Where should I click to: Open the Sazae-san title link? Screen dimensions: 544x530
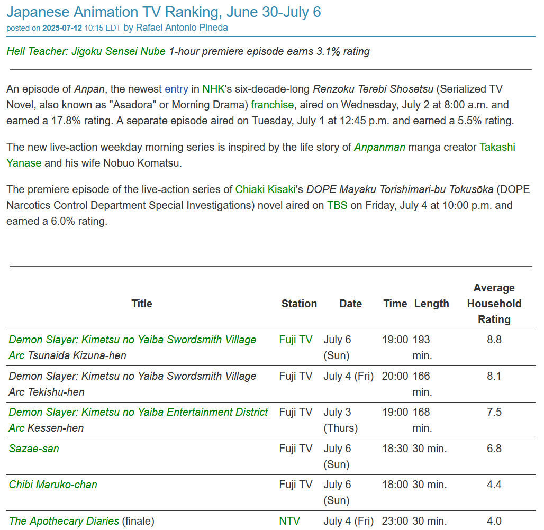(34, 449)
